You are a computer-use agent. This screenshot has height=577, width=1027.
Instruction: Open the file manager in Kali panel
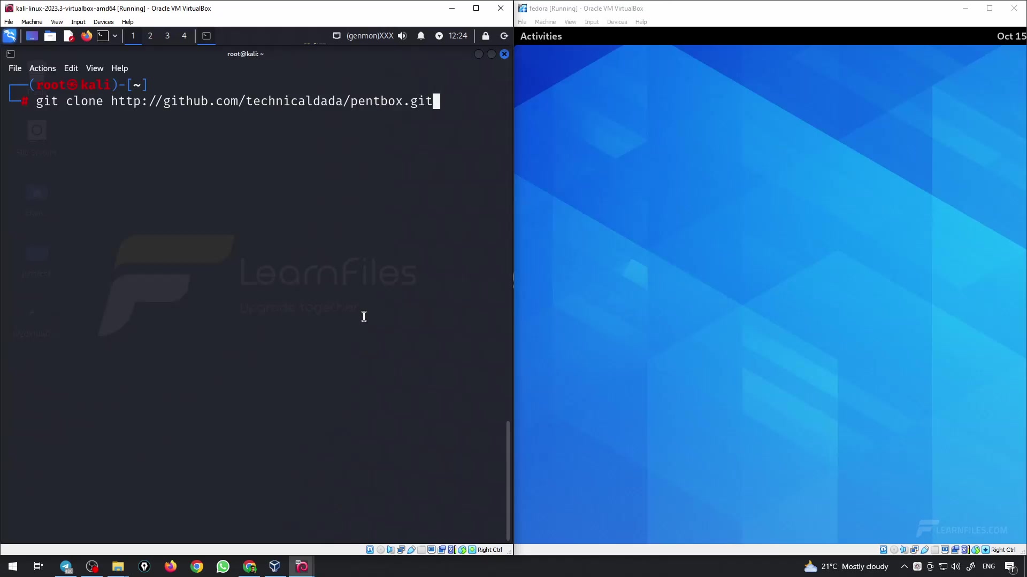pos(50,36)
